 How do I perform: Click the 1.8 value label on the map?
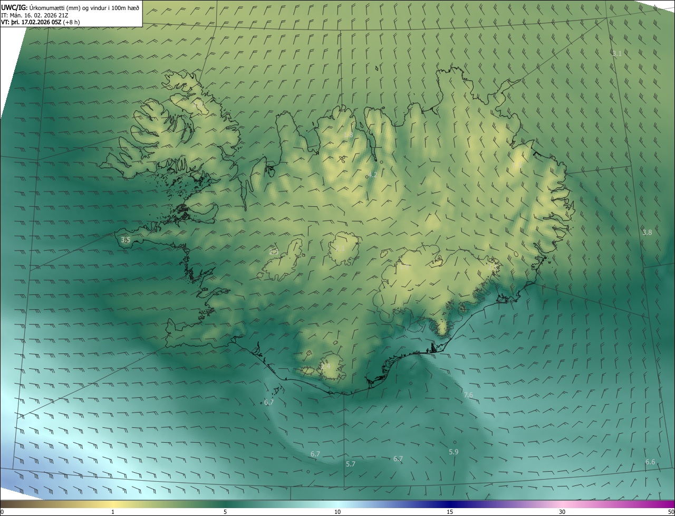click(x=348, y=135)
